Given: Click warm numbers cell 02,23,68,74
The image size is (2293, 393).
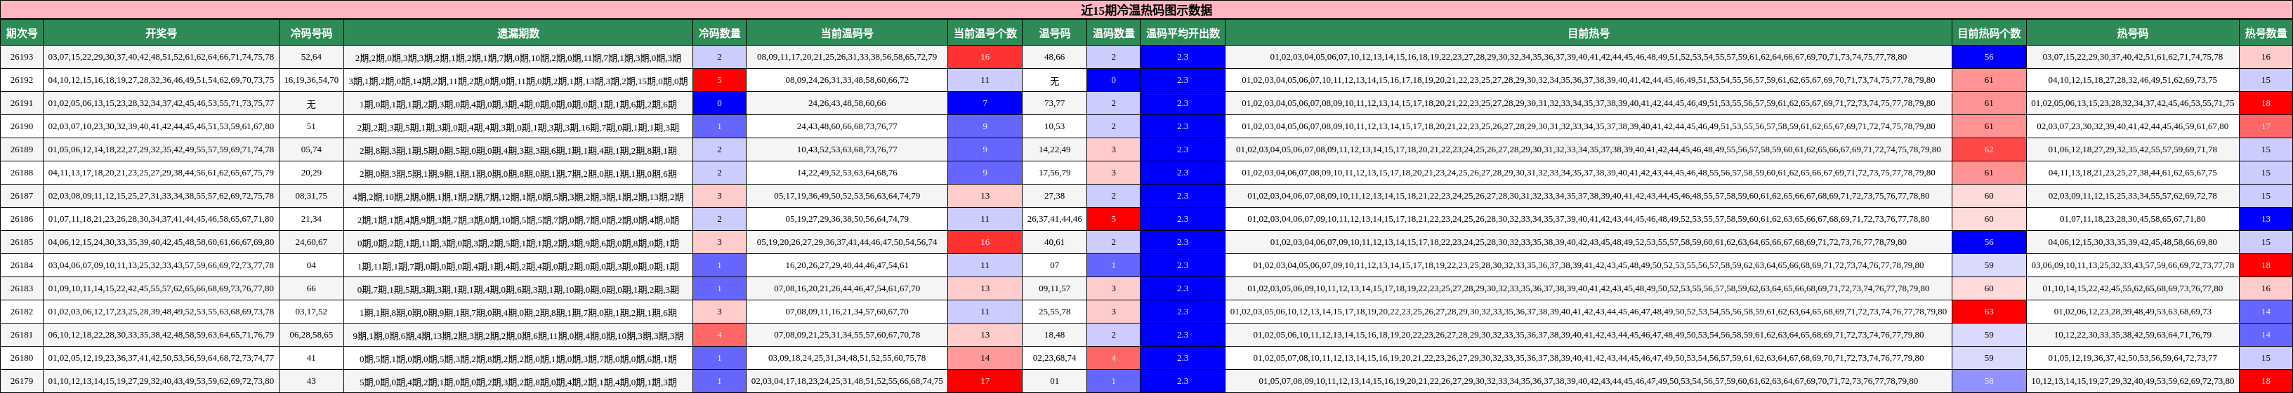Looking at the screenshot, I should [1054, 357].
